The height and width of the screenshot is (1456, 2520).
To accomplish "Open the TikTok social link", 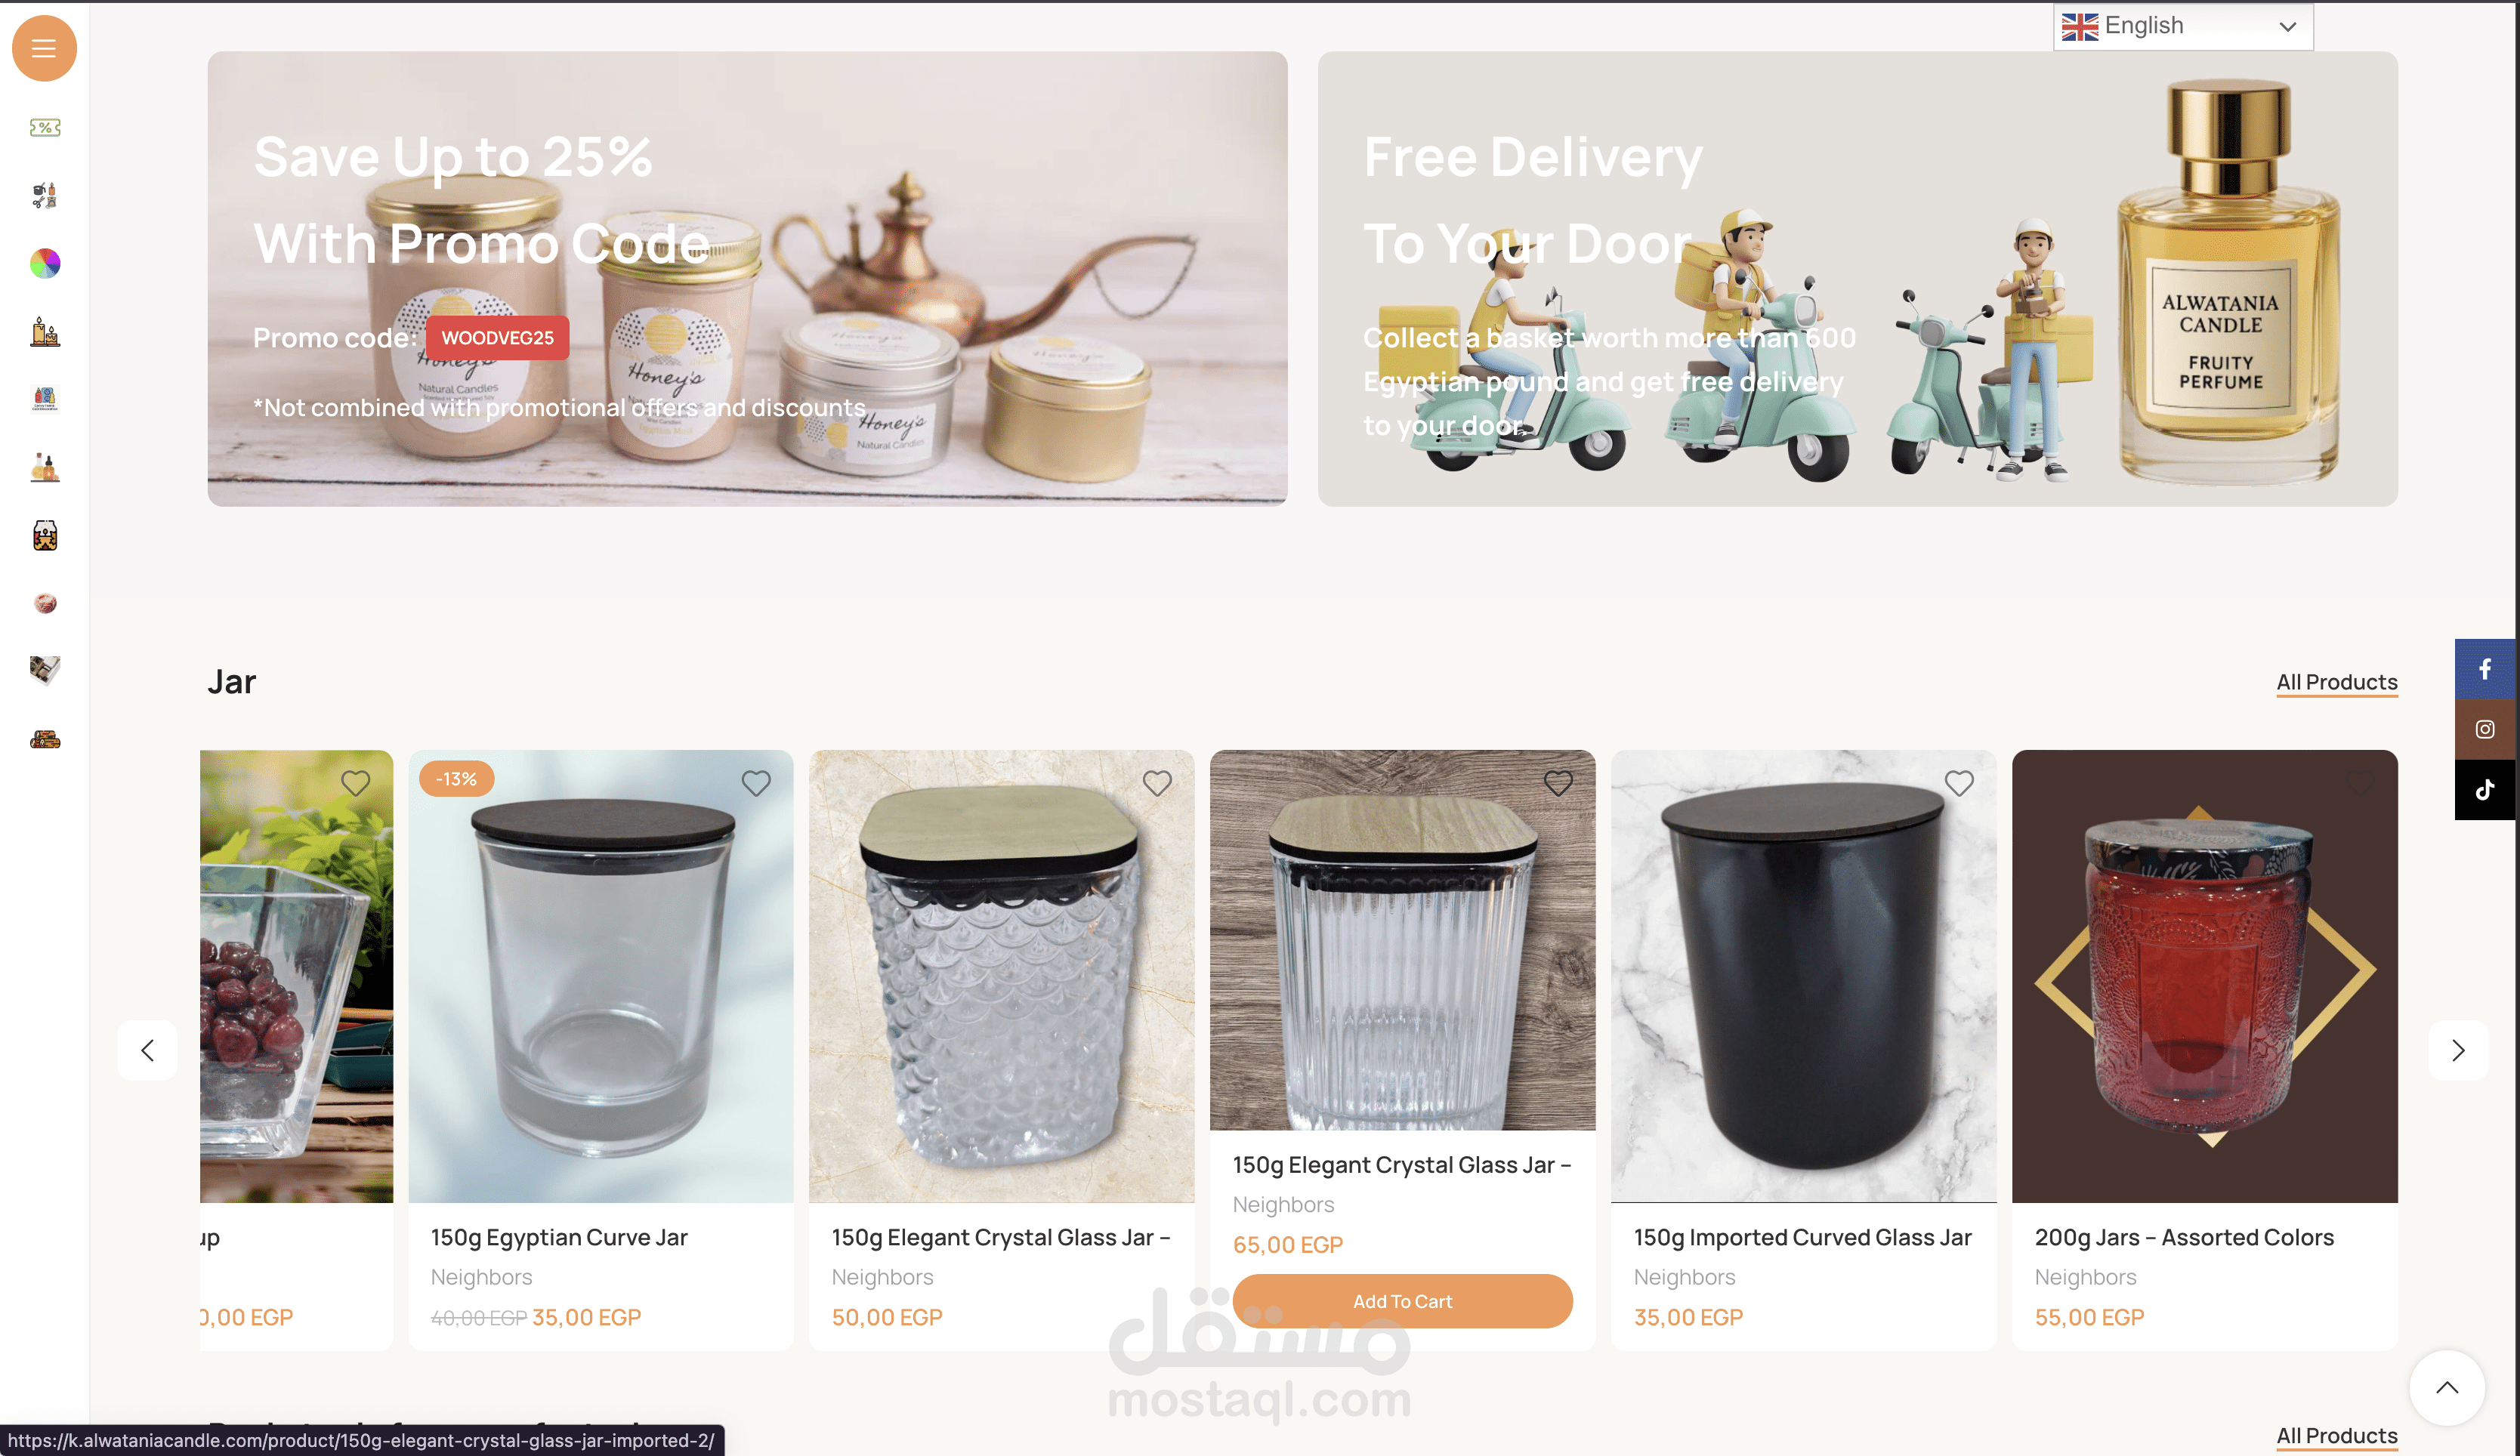I will point(2484,790).
